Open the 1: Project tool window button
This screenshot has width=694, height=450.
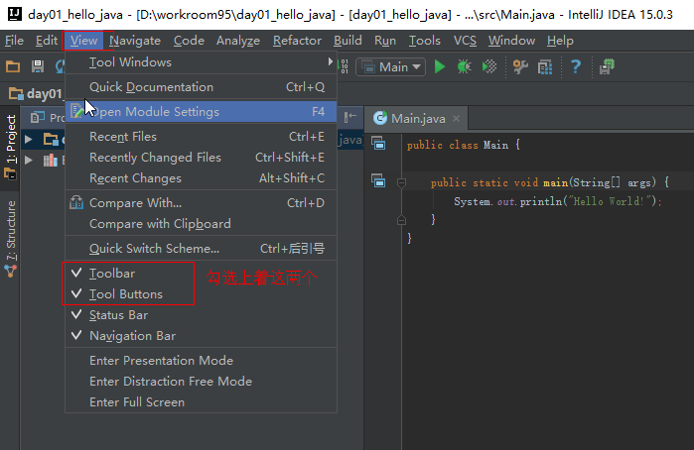coord(10,148)
